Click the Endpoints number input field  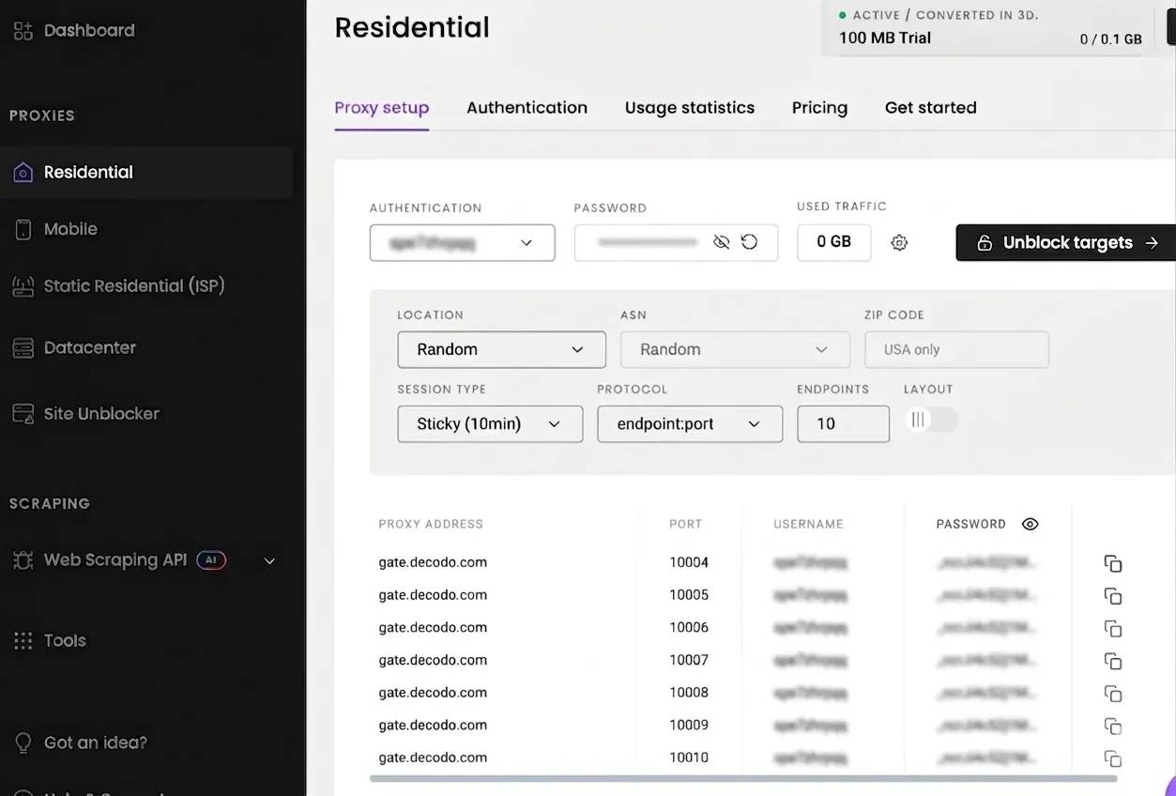pyautogui.click(x=842, y=424)
